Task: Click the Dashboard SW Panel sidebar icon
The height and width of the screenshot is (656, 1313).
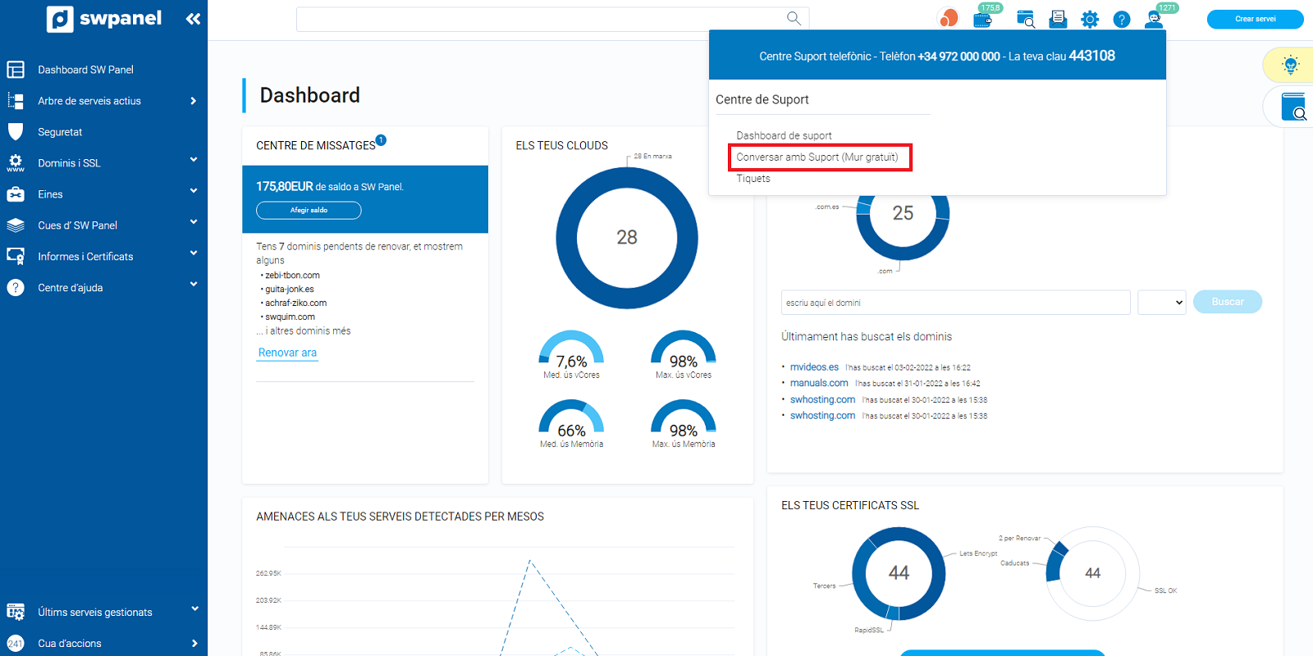Action: click(x=16, y=70)
